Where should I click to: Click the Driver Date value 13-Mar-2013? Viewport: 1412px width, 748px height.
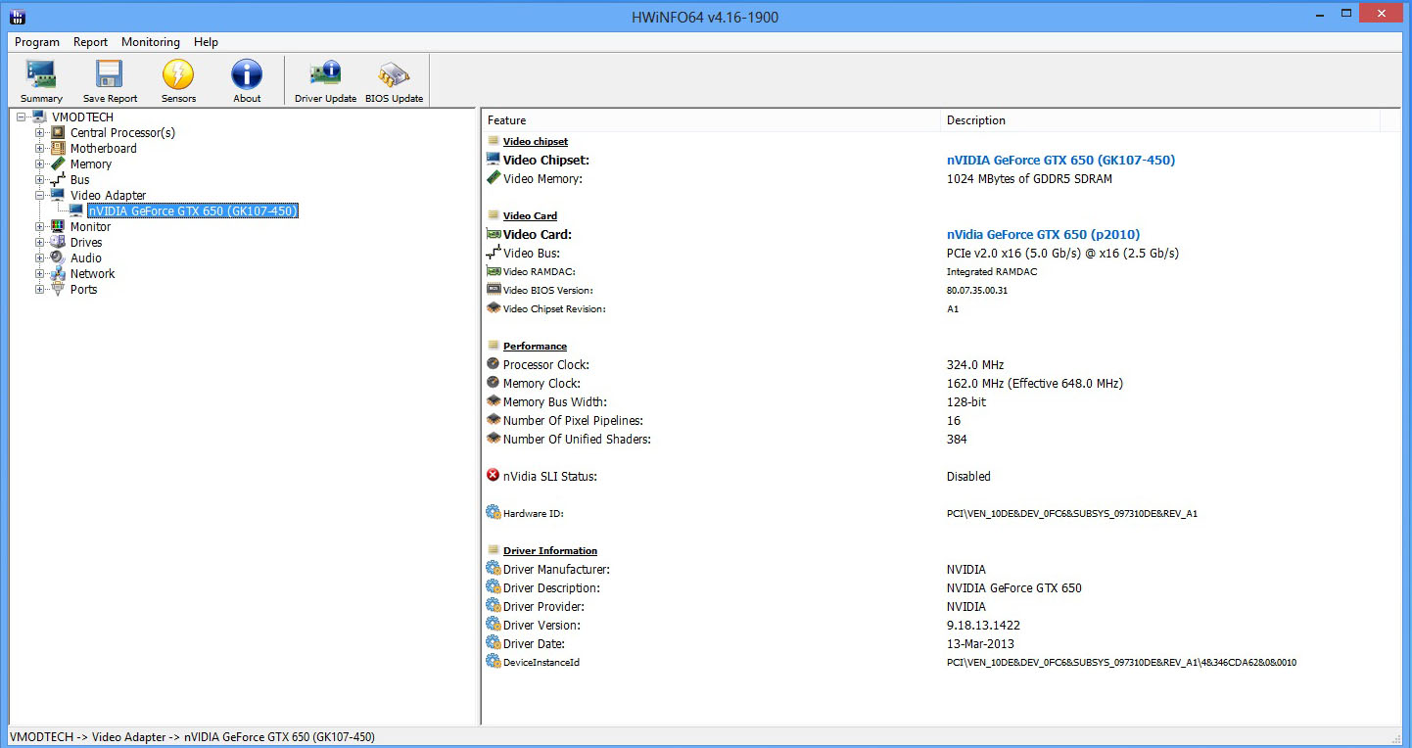tap(980, 643)
